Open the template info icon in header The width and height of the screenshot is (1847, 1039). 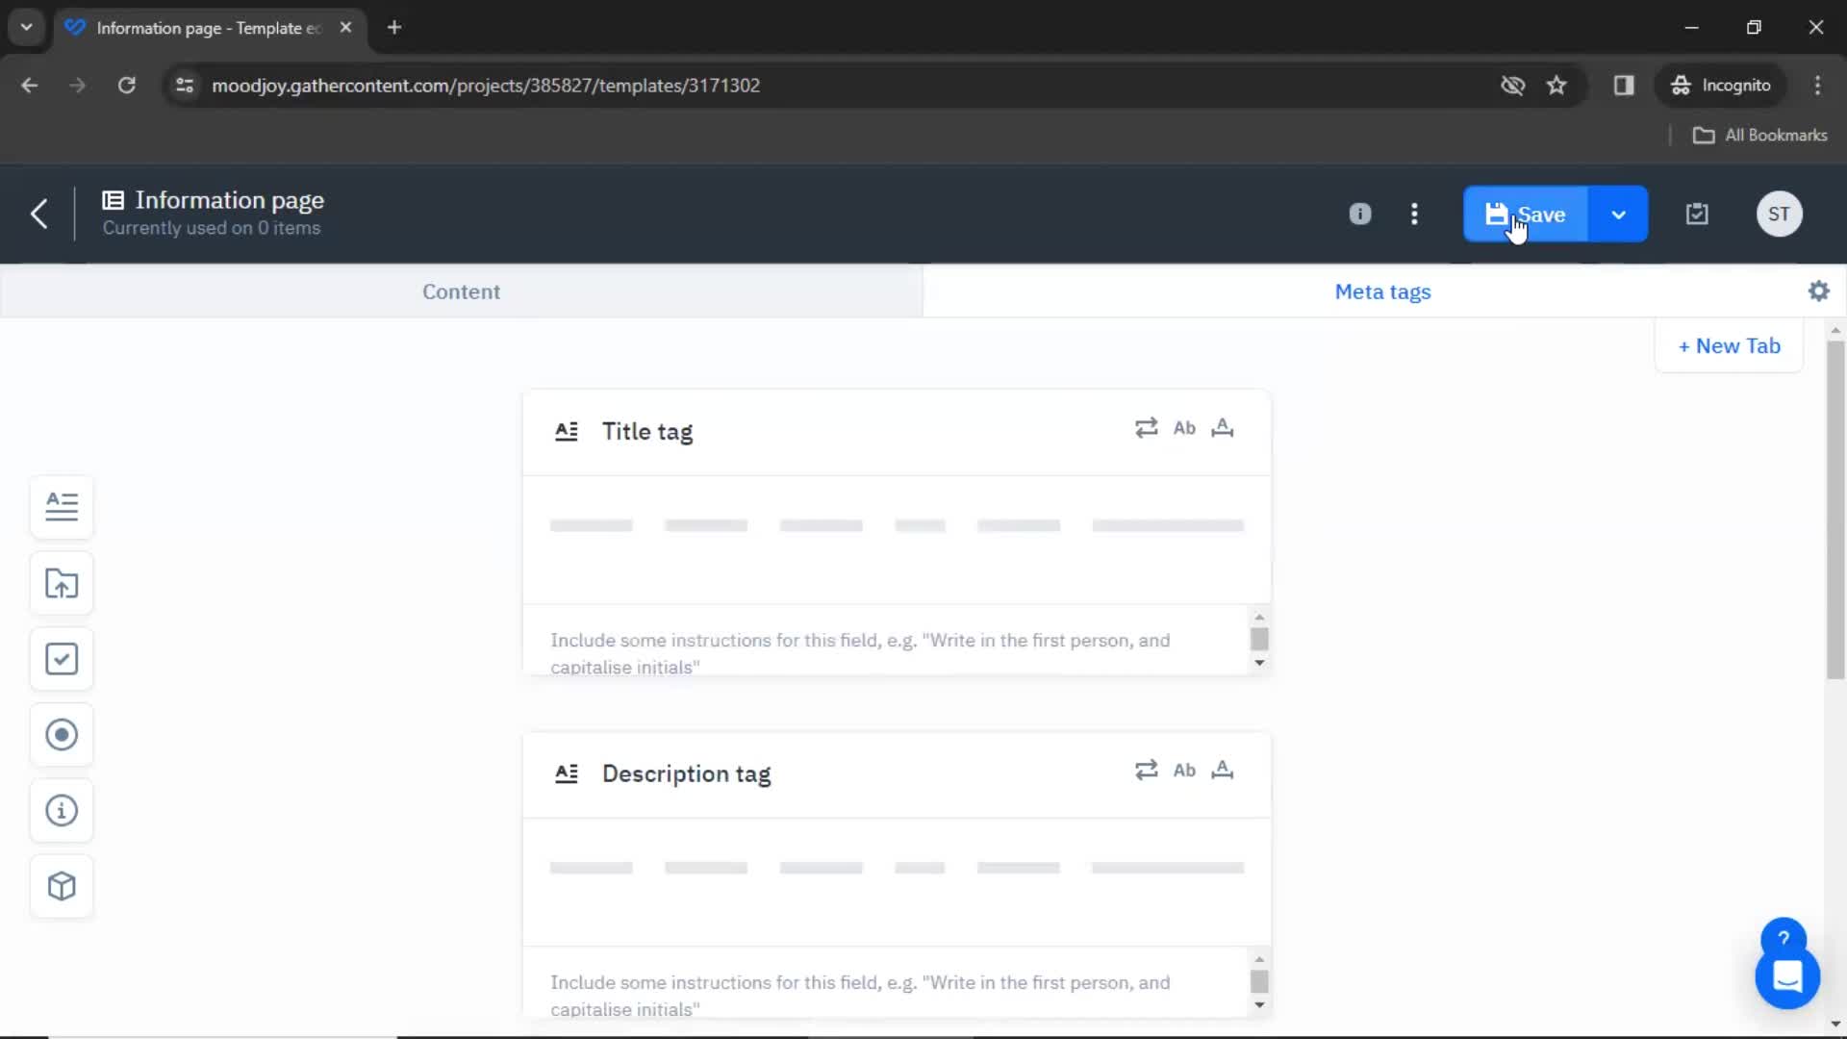coord(1359,214)
